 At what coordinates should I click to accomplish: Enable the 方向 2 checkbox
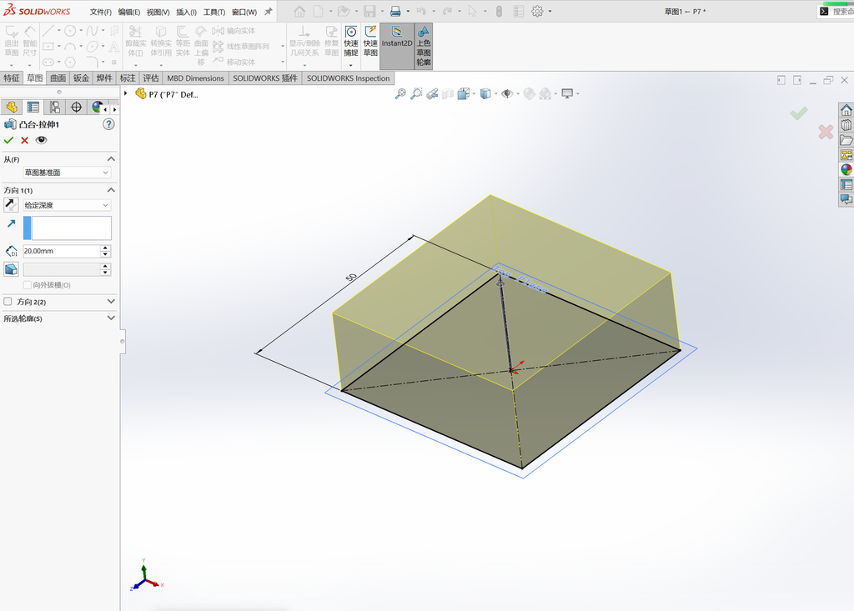tap(8, 302)
